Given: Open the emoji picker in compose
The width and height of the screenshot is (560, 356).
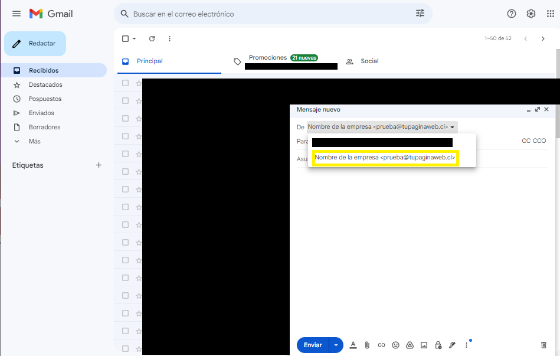Looking at the screenshot, I should click(x=395, y=345).
